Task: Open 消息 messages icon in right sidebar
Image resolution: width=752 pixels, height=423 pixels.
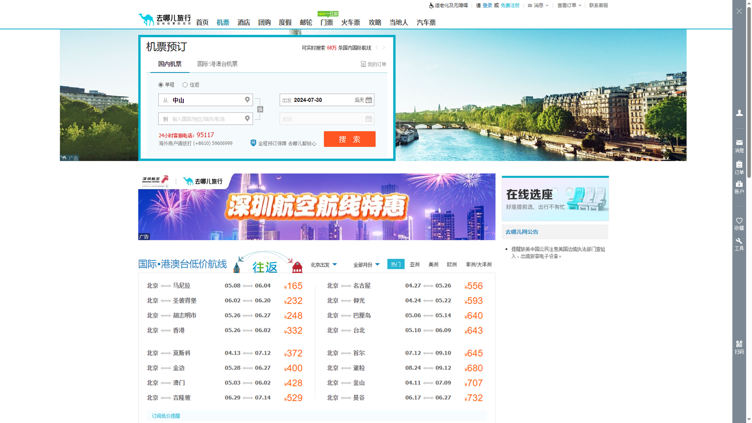Action: click(739, 146)
